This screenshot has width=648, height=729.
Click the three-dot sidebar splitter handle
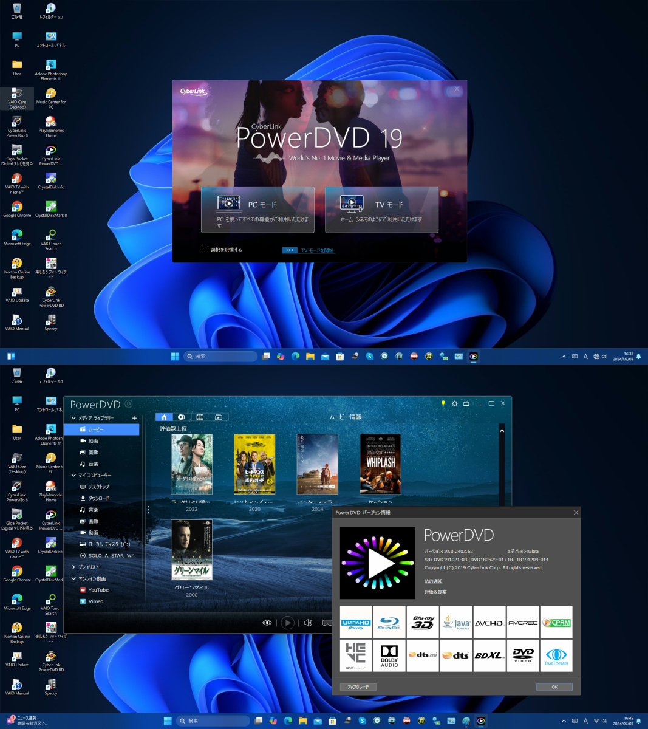click(148, 510)
